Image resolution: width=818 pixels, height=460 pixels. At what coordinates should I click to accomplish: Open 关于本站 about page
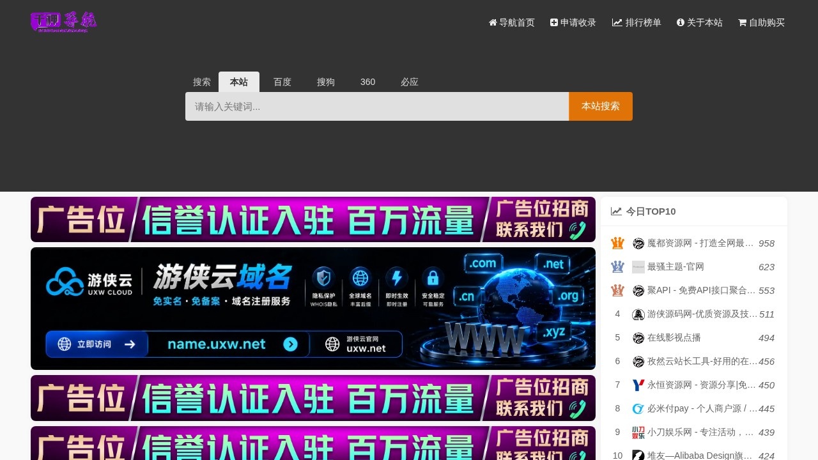click(x=699, y=22)
